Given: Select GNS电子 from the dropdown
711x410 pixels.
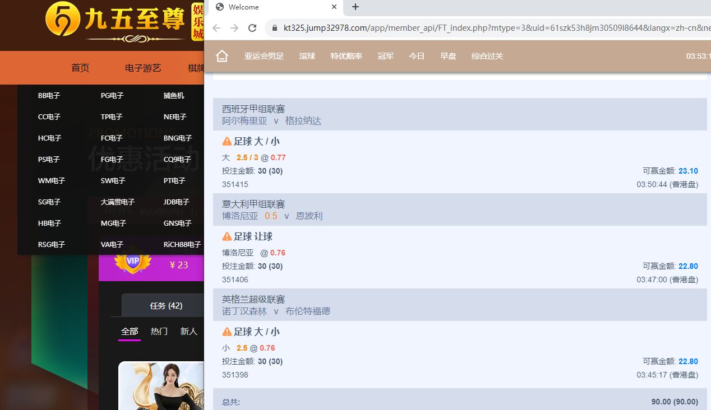Looking at the screenshot, I should pyautogui.click(x=178, y=223).
